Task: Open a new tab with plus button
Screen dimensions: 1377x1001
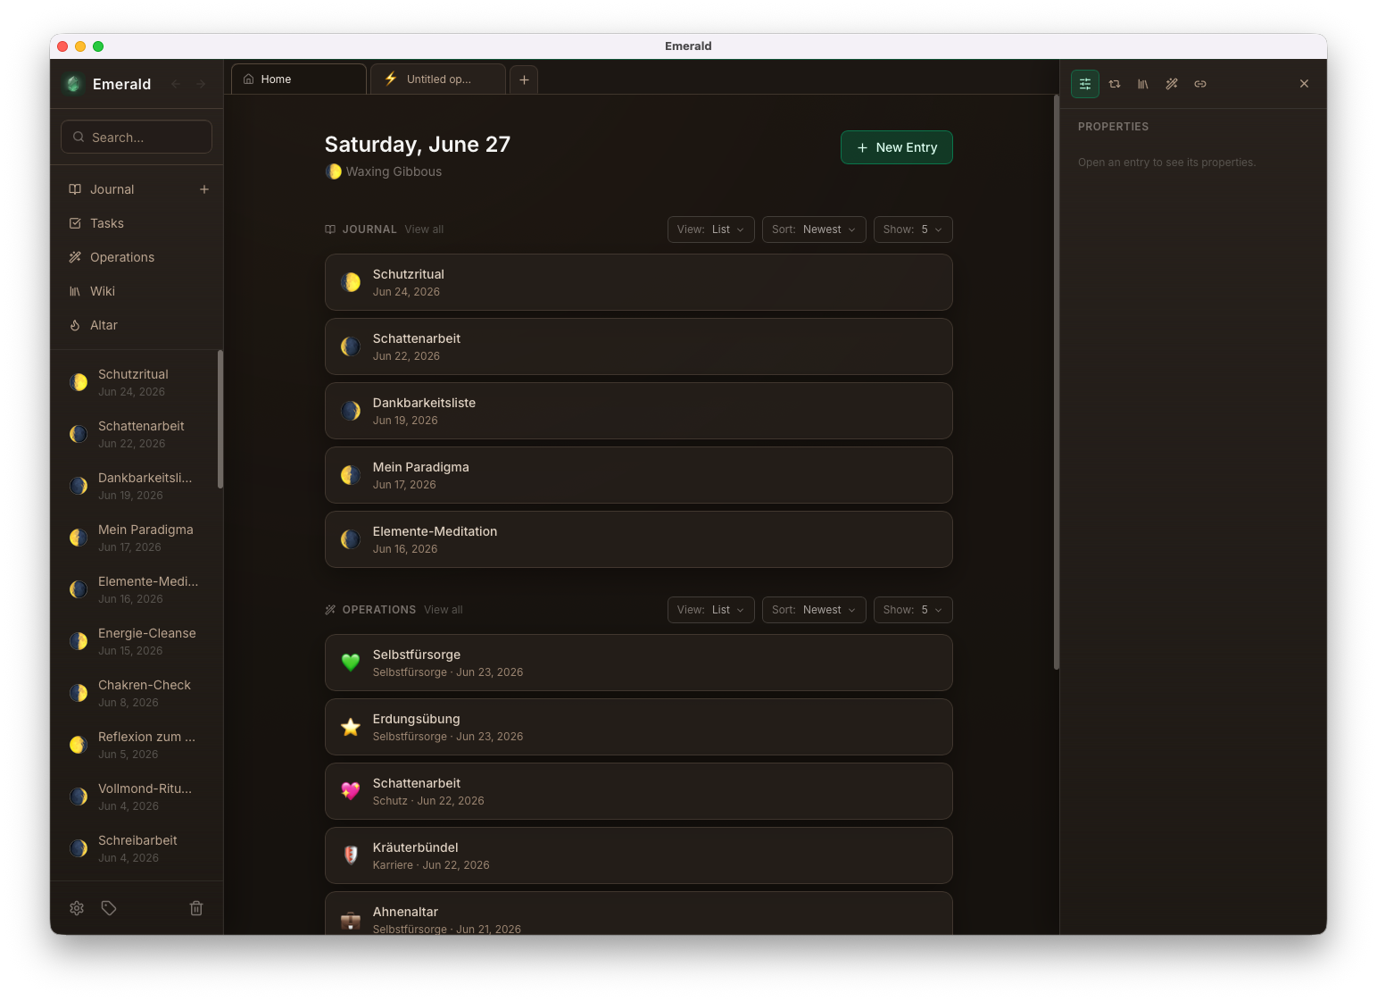Action: (524, 79)
